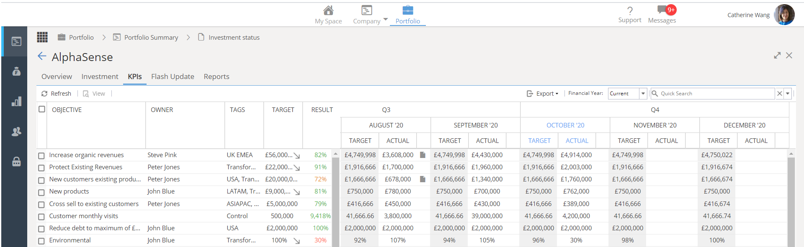Click the sidebar summary panel icon
This screenshot has width=804, height=247.
(16, 41)
